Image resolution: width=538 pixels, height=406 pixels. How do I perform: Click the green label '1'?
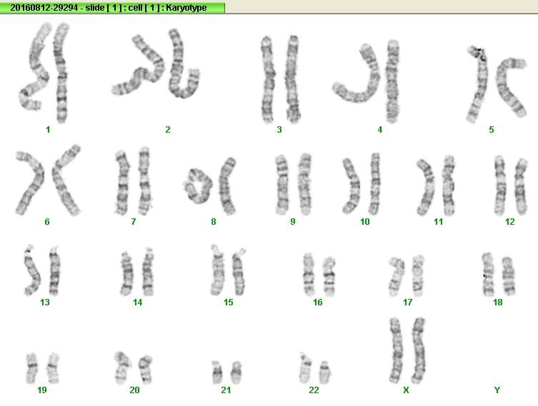point(48,130)
